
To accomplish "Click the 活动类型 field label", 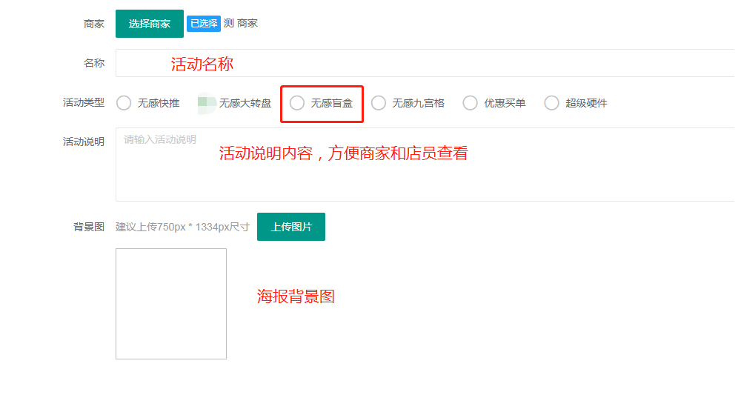I will [x=84, y=102].
